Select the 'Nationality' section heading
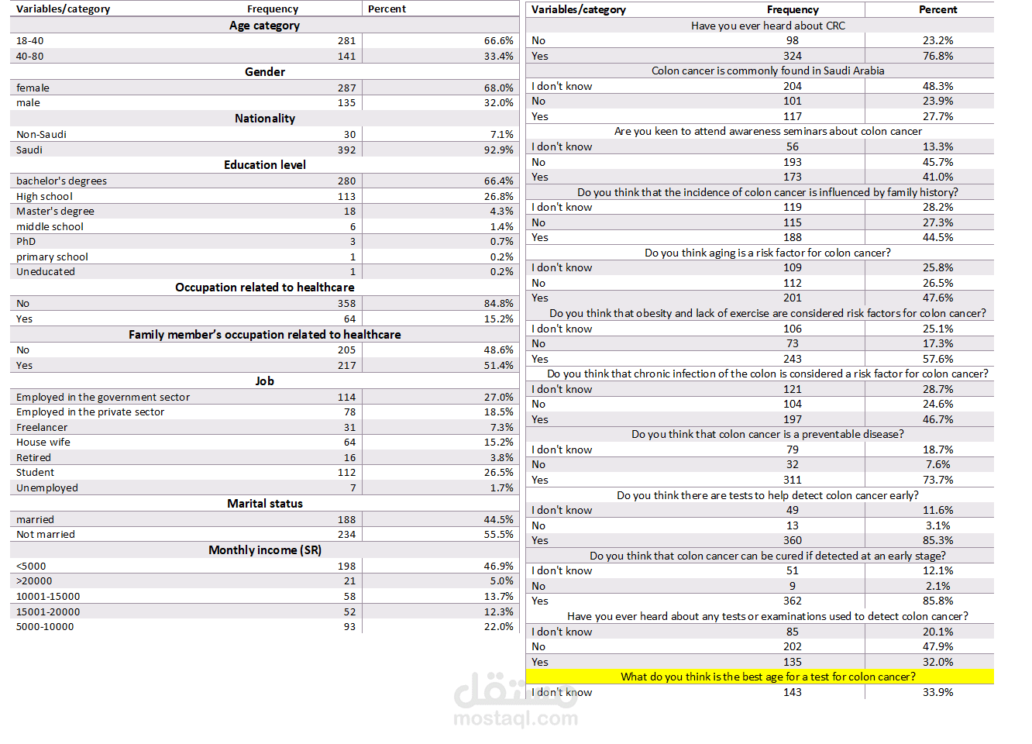Viewport: 1032px width, 744px height. pos(265,119)
